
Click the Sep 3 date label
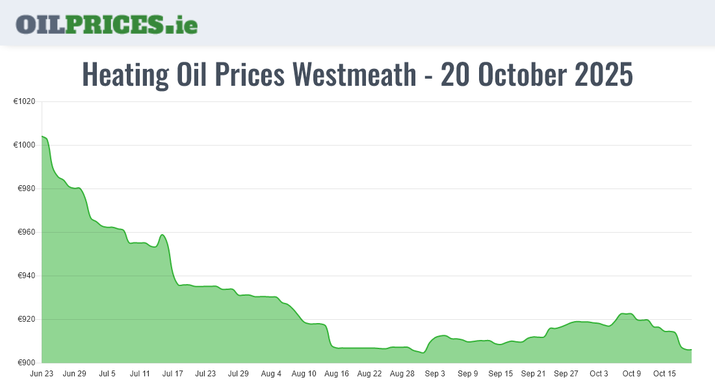[435, 374]
